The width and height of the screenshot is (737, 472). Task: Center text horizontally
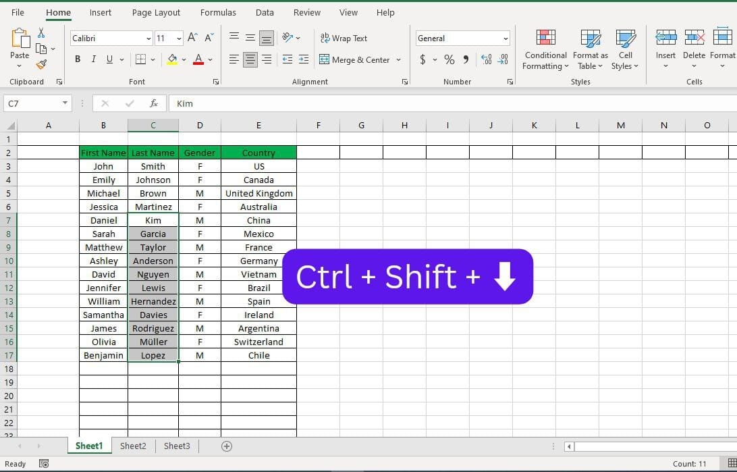[250, 59]
